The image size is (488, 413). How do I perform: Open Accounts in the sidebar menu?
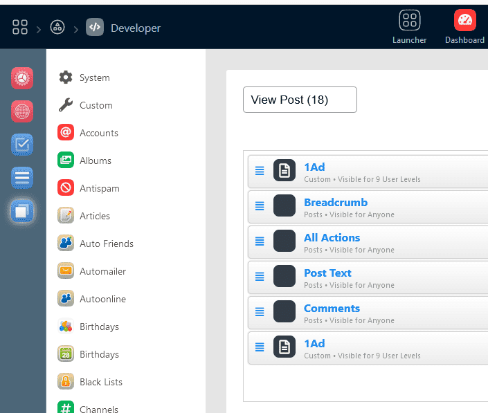click(x=98, y=133)
